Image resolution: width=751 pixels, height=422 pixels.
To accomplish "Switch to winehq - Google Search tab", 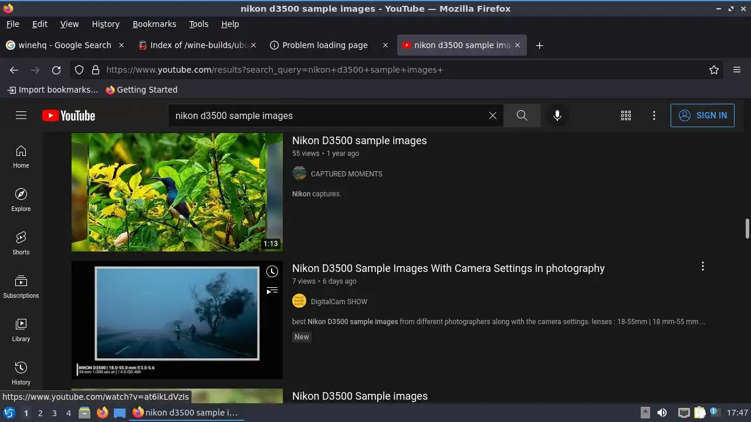I will 66,45.
